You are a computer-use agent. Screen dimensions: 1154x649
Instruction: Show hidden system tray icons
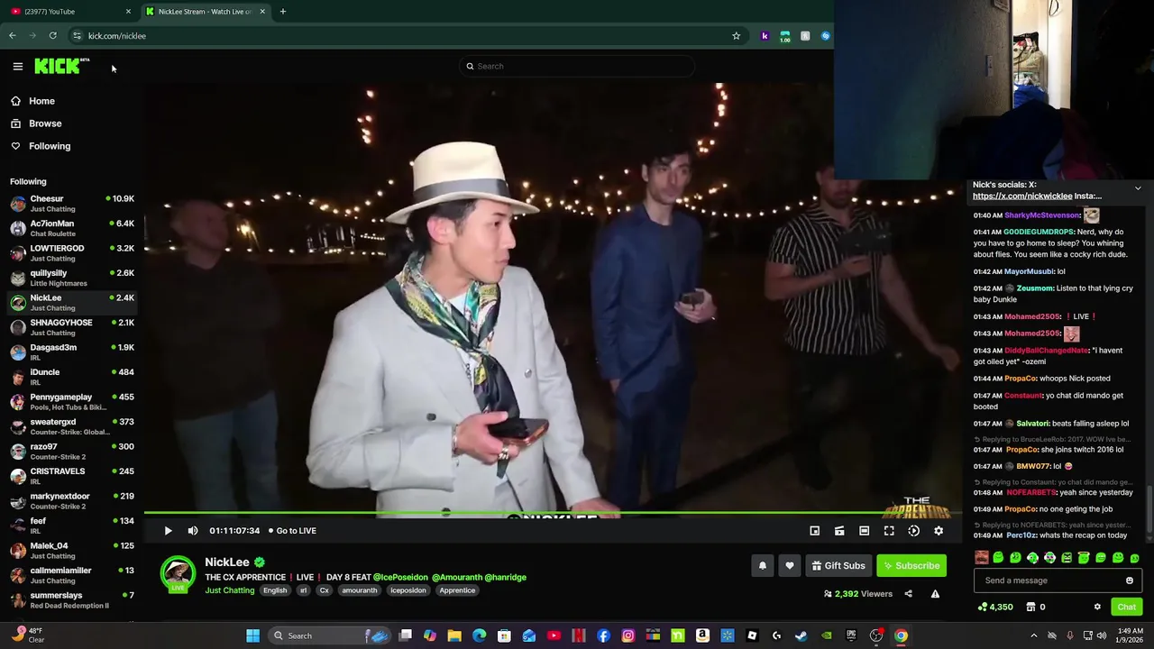click(x=1034, y=635)
